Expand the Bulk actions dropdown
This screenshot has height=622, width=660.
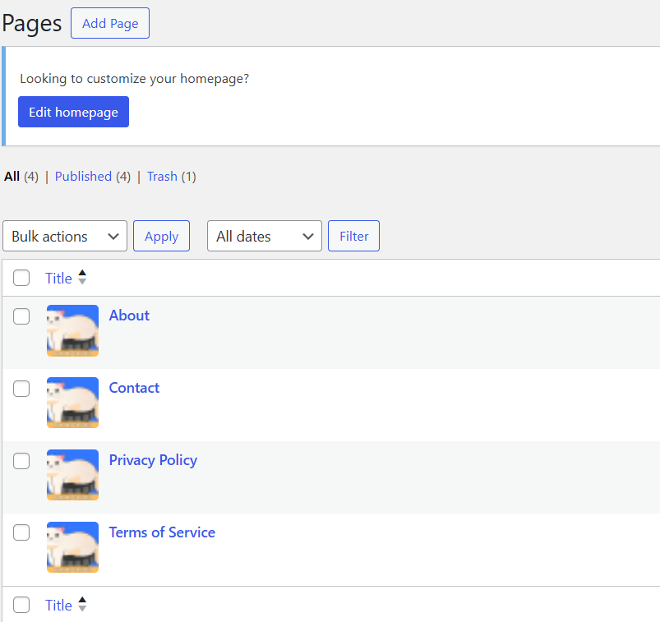(65, 236)
